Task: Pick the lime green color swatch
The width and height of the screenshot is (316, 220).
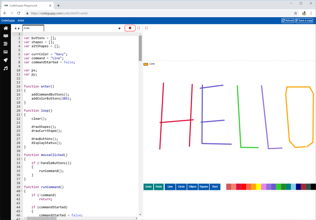Action: (x=278, y=187)
